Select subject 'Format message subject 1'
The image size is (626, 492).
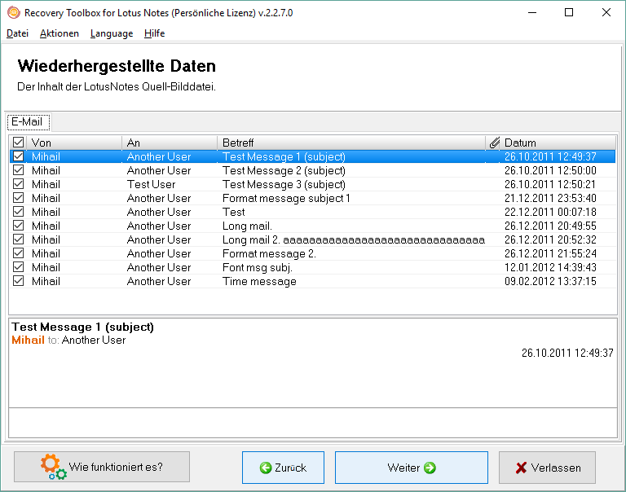click(286, 198)
